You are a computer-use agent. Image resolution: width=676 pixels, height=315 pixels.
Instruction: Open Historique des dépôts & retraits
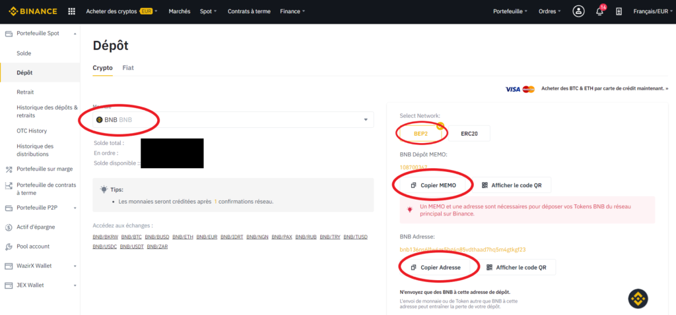[x=48, y=111]
